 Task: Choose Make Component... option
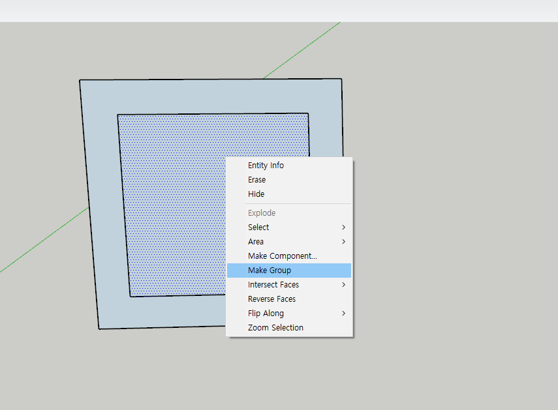[289, 256]
